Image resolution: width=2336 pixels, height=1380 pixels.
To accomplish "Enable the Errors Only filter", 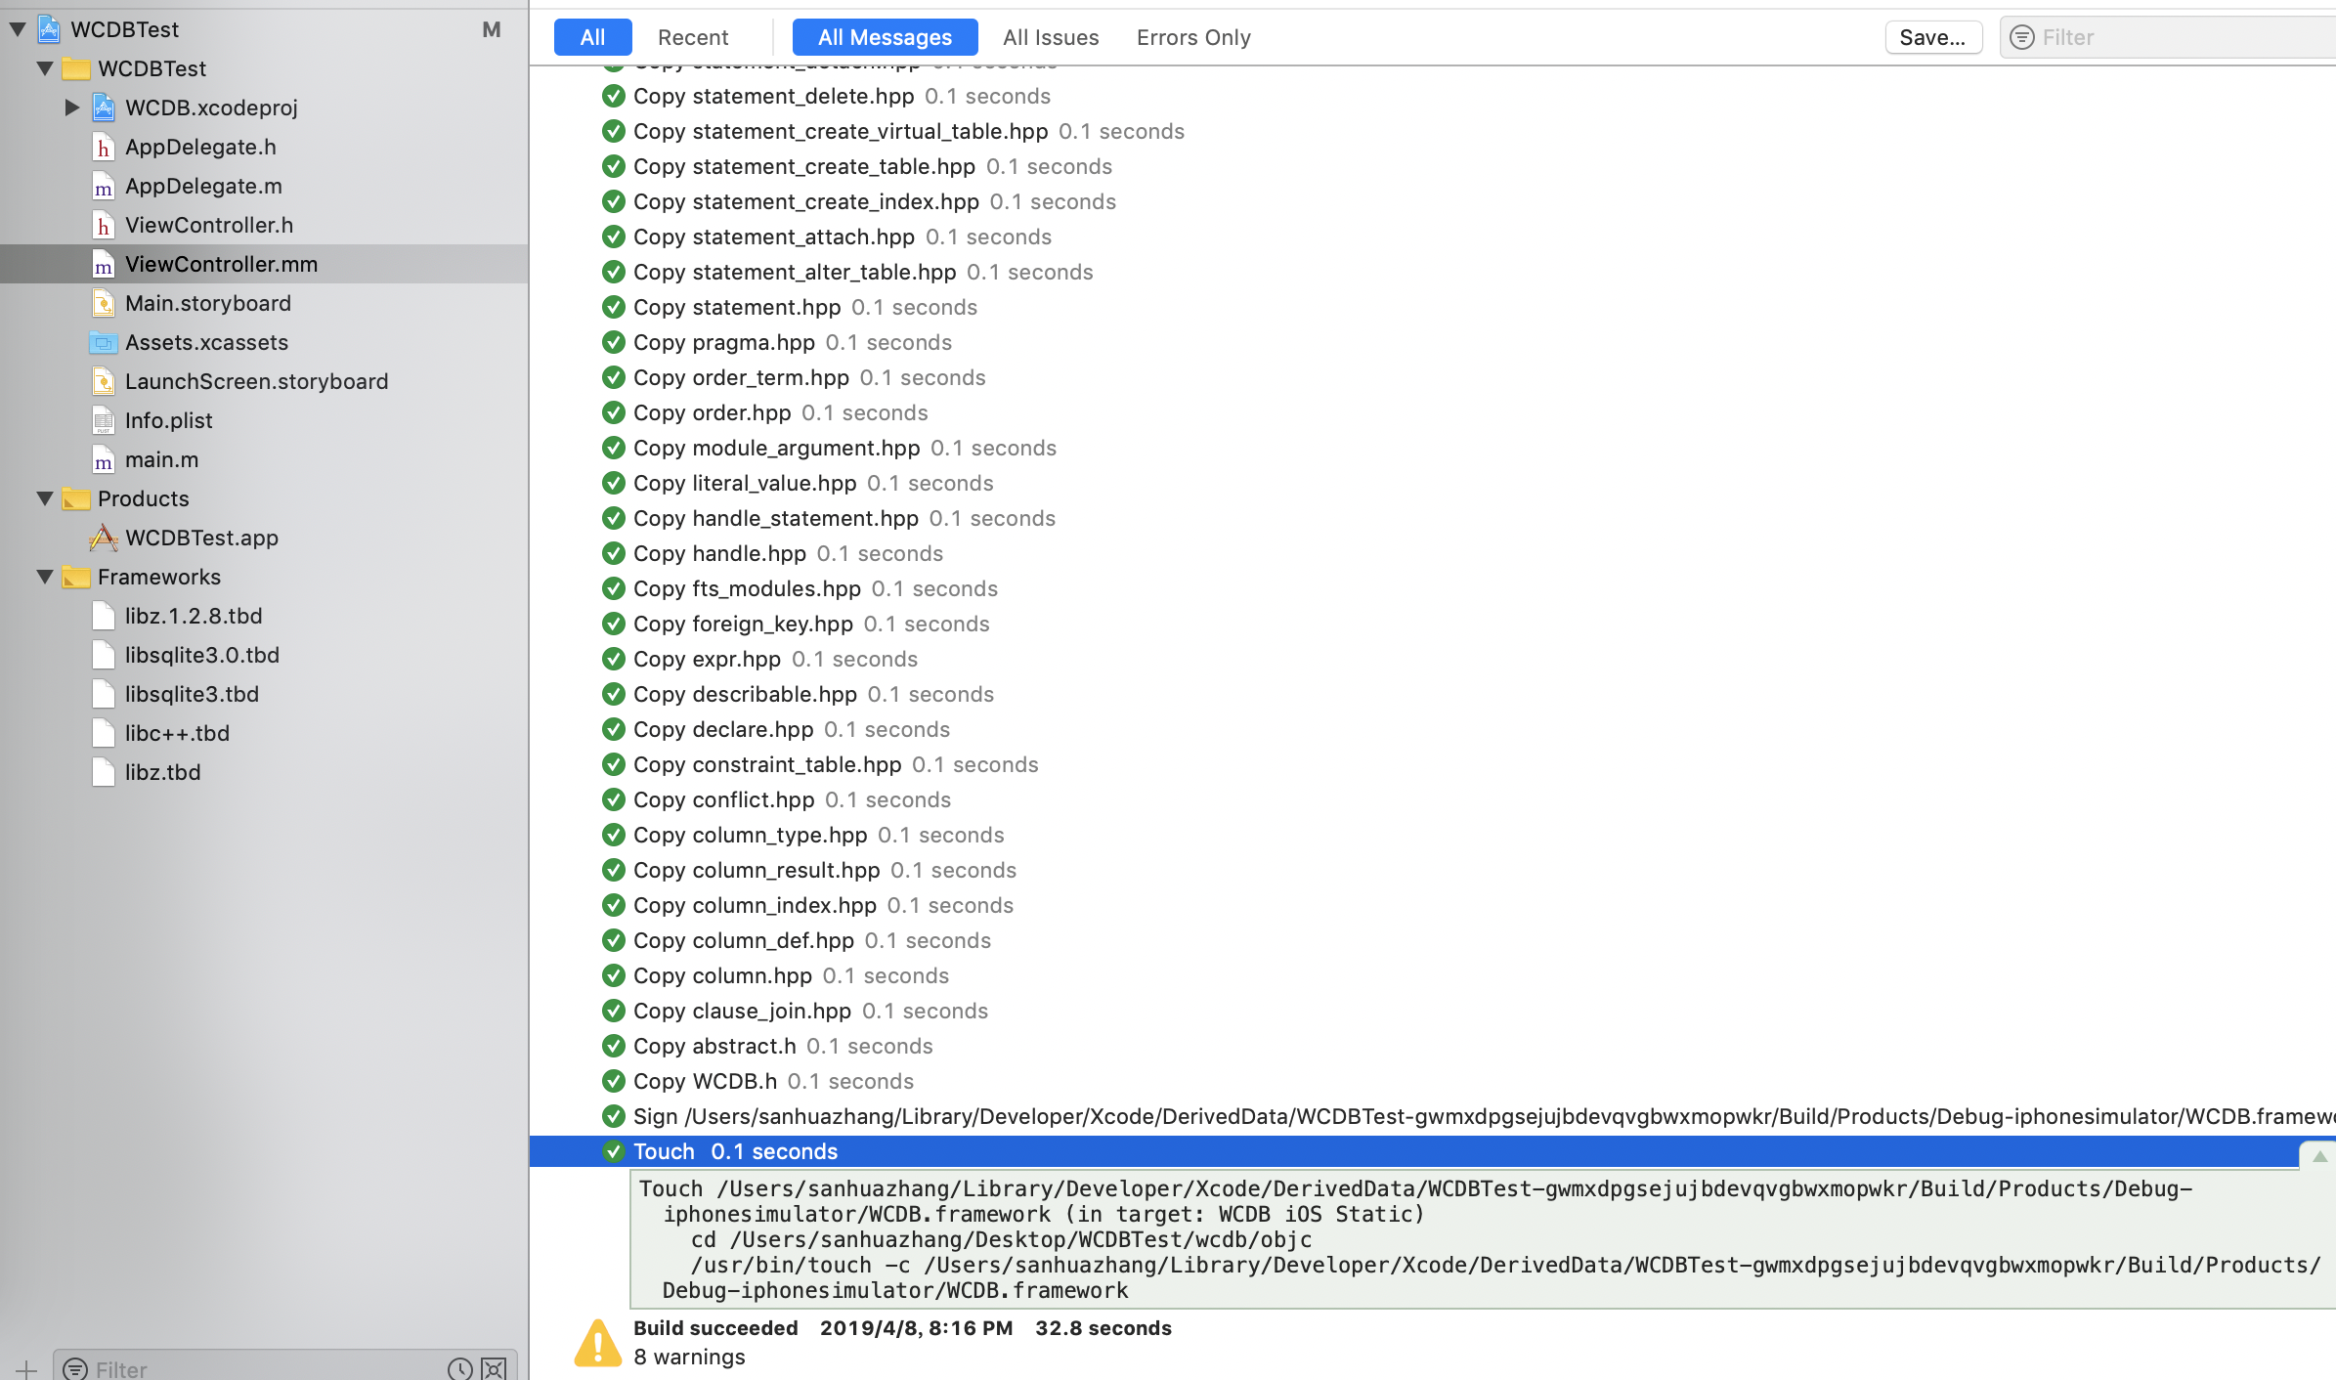I will 1192,37.
